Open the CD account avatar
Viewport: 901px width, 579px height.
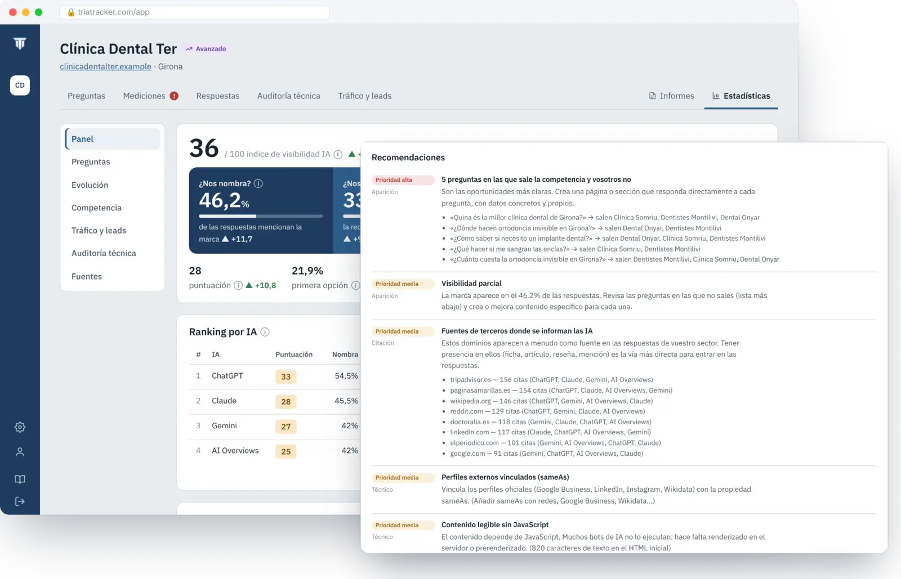[x=20, y=86]
